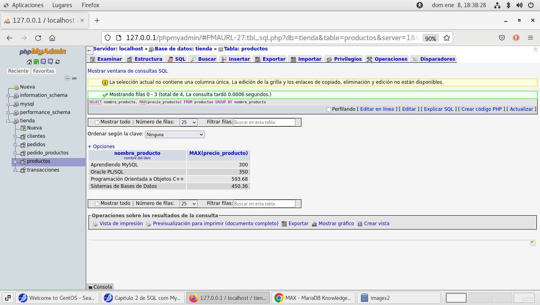
Task: Click the Editar en línea link
Action: (377, 109)
